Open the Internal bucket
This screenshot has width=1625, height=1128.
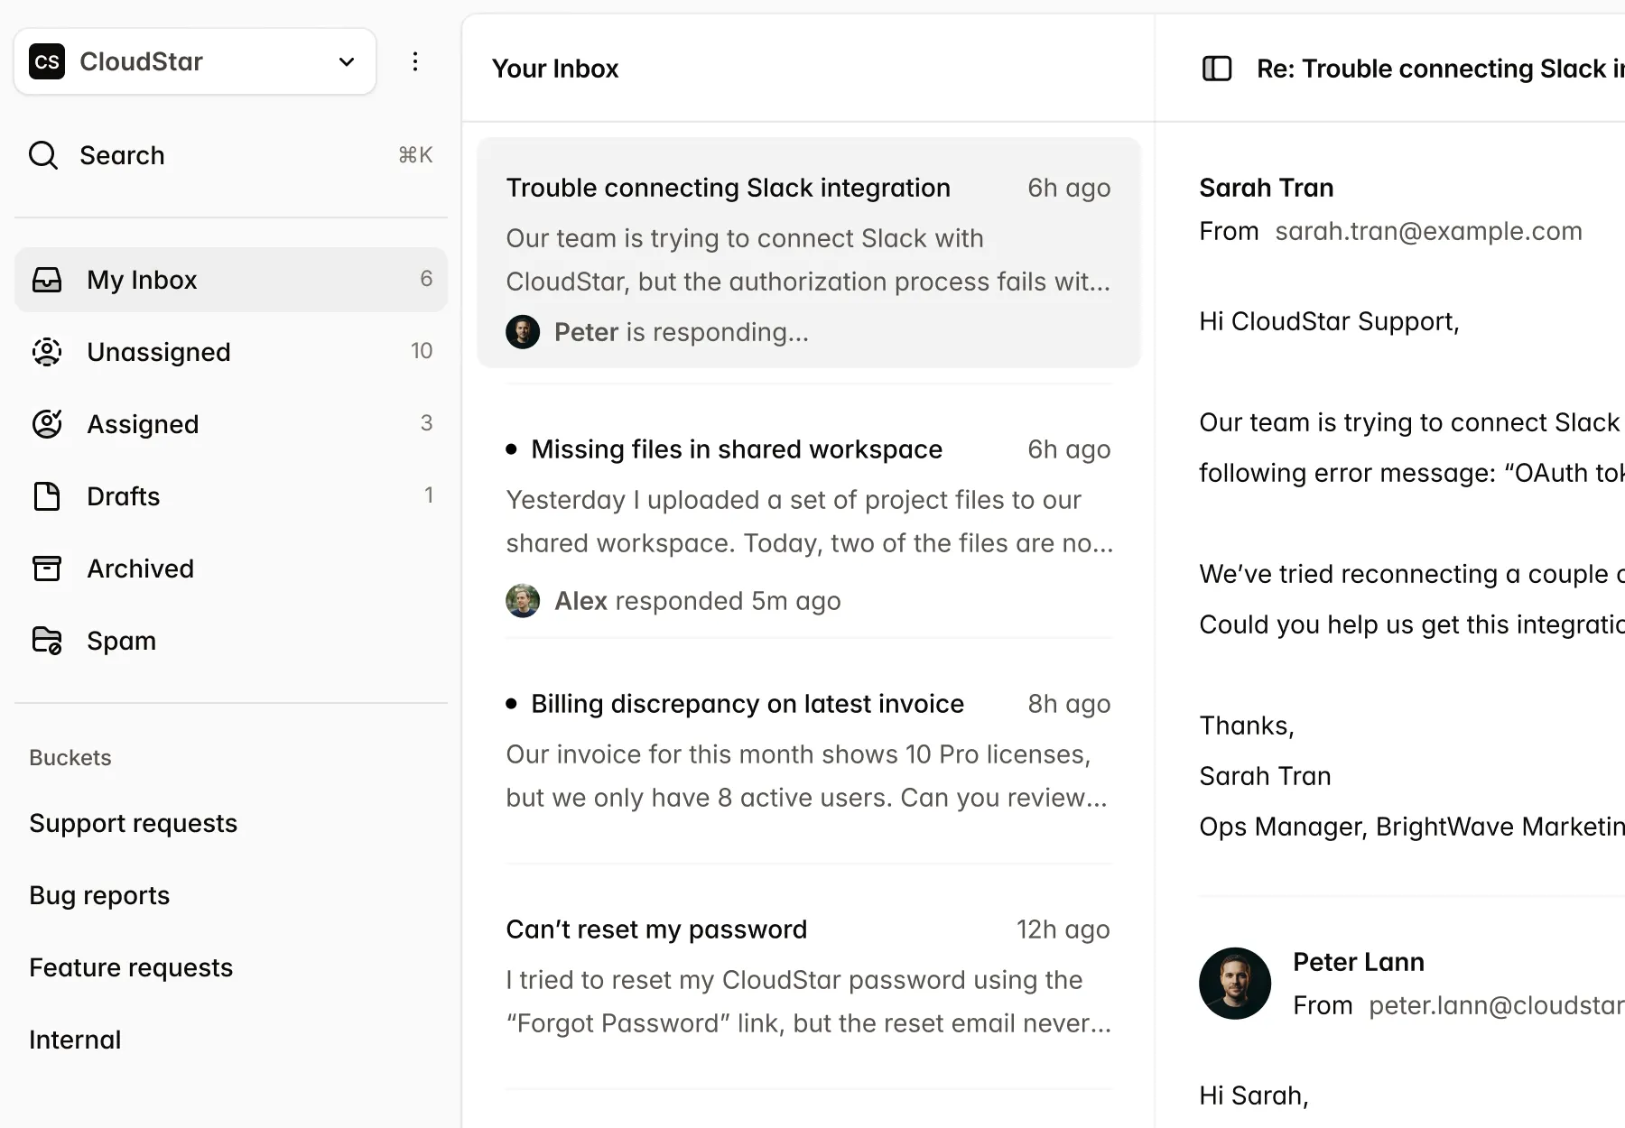(75, 1040)
